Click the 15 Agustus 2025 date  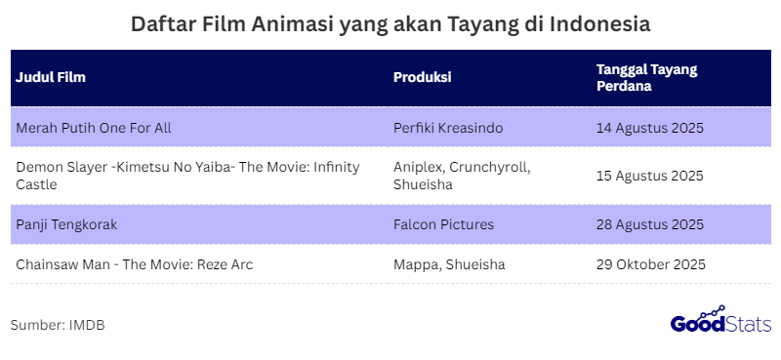tap(650, 176)
